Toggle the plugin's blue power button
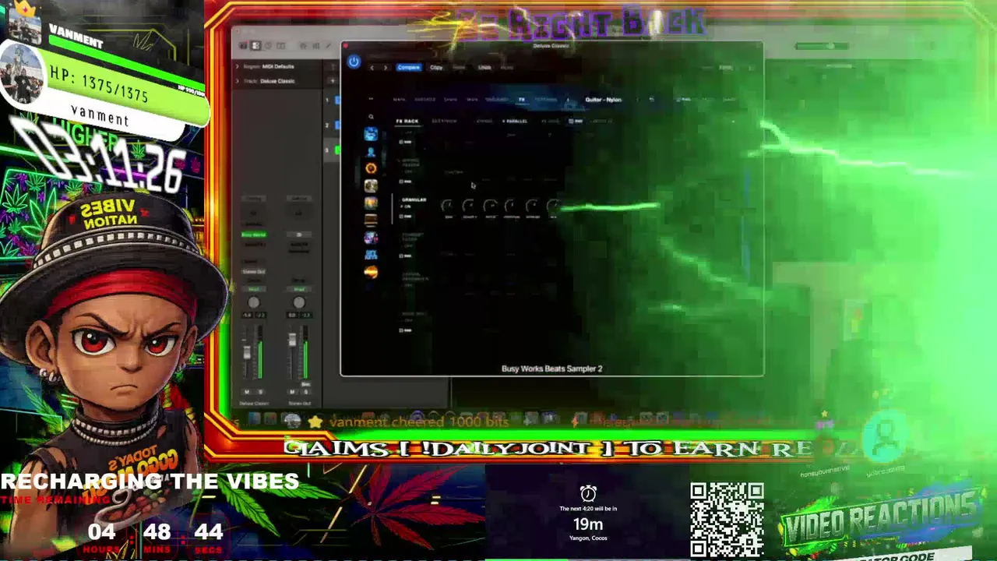Image resolution: width=997 pixels, height=561 pixels. tap(354, 62)
